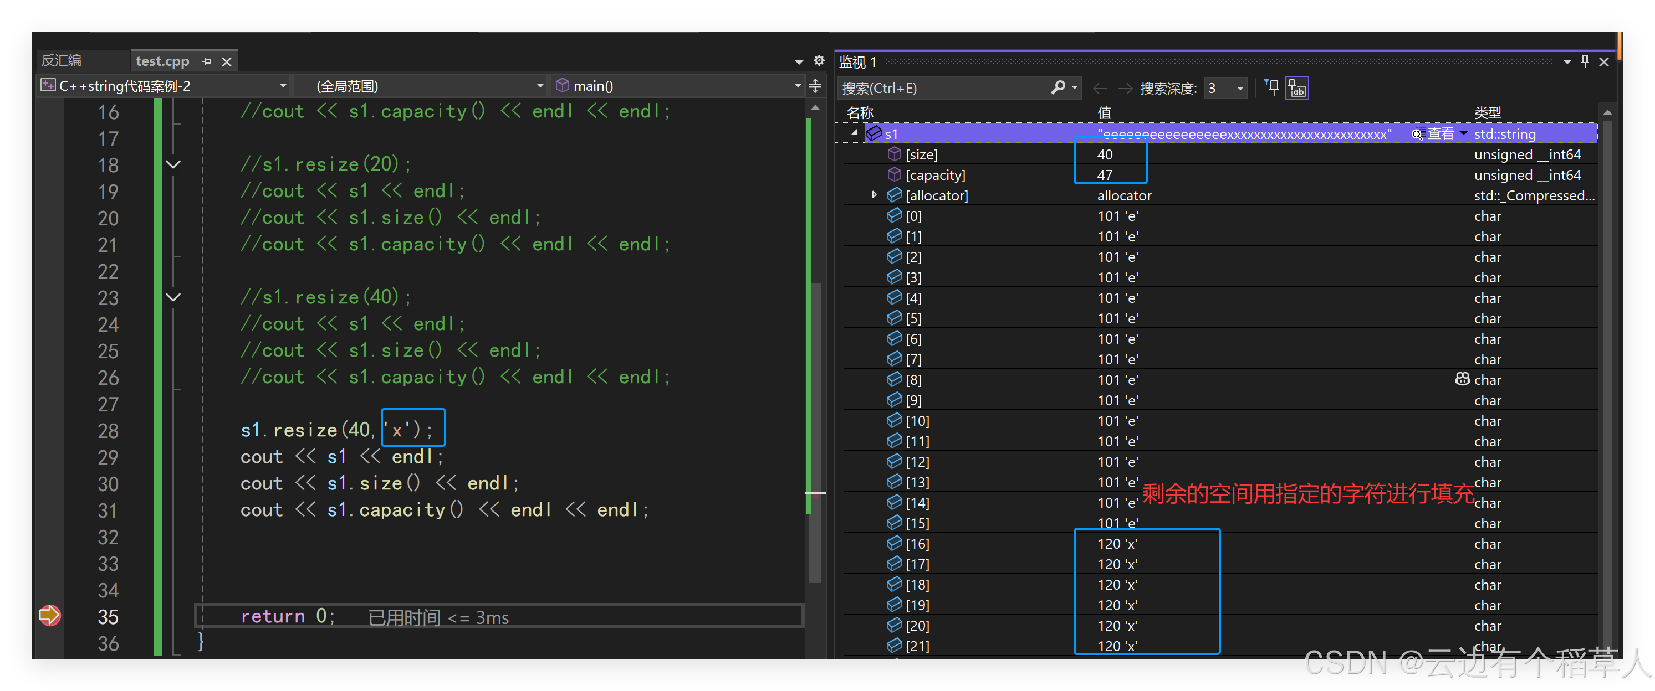
Task: Toggle the pinned watch filter icon
Action: pyautogui.click(x=1271, y=88)
